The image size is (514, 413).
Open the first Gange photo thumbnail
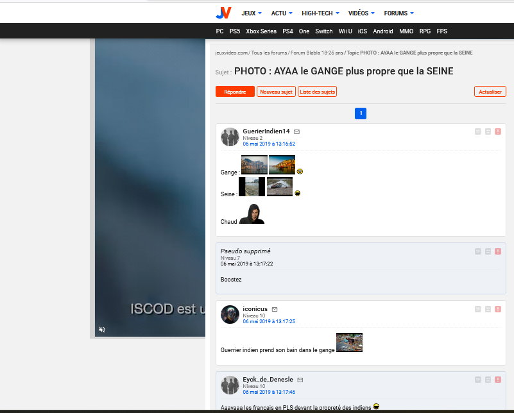click(253, 165)
